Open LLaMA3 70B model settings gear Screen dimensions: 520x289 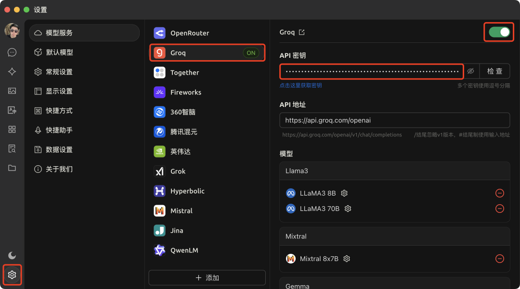348,209
